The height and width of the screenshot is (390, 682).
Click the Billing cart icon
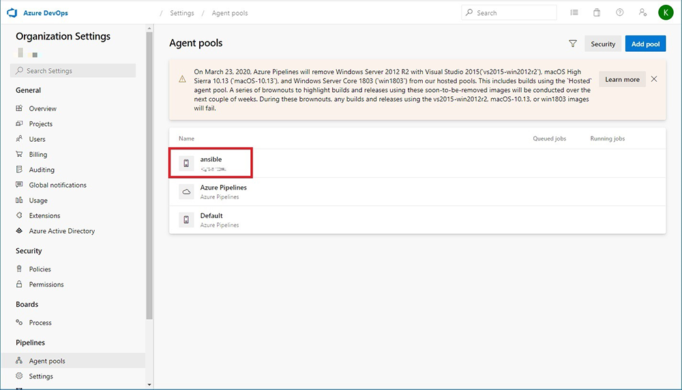(x=19, y=154)
